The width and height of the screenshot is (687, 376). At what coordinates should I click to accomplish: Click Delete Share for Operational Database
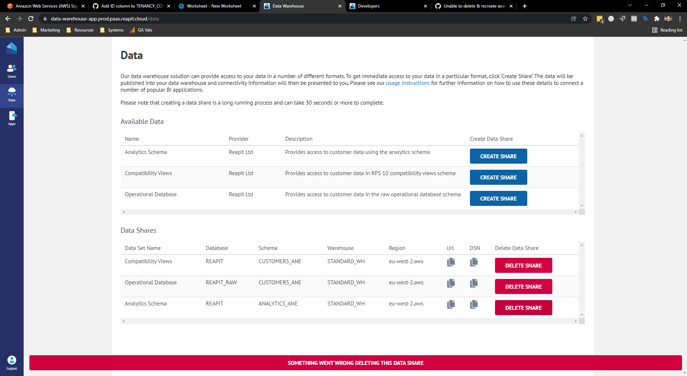[523, 286]
